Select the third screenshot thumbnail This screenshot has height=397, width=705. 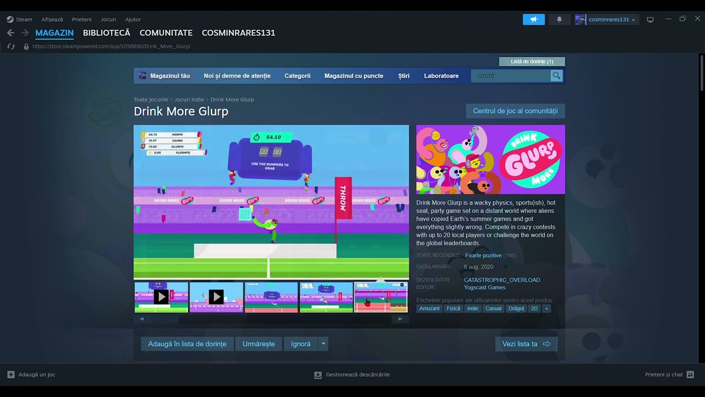272,297
